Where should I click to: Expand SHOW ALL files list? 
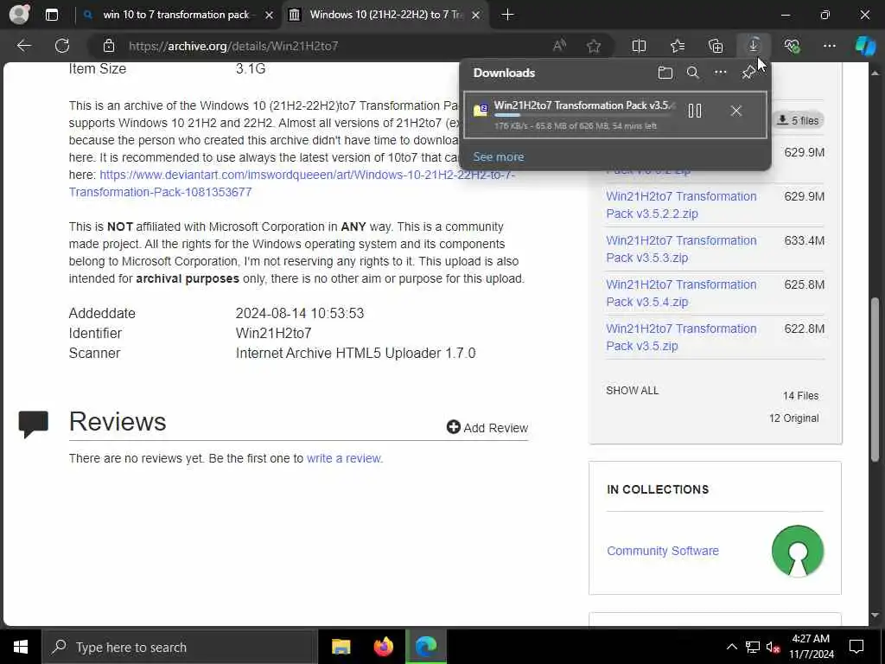[632, 390]
